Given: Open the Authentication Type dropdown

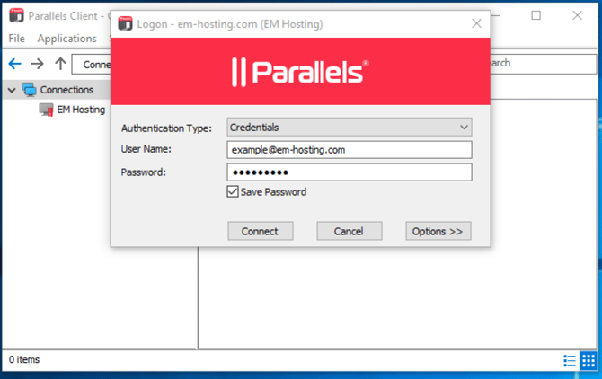Looking at the screenshot, I should coord(350,128).
